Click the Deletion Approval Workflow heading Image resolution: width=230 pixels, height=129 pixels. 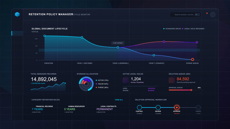151,100
